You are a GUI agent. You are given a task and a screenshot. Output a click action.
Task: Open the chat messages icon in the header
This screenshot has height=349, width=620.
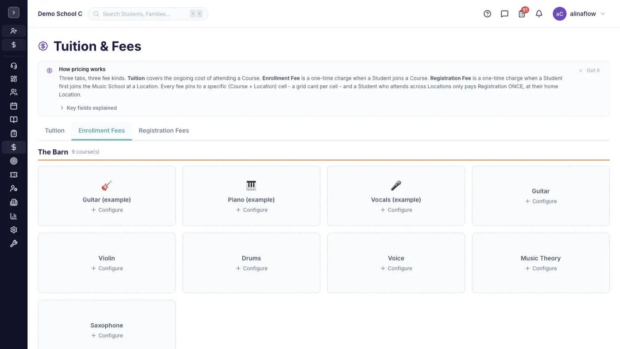(x=504, y=14)
